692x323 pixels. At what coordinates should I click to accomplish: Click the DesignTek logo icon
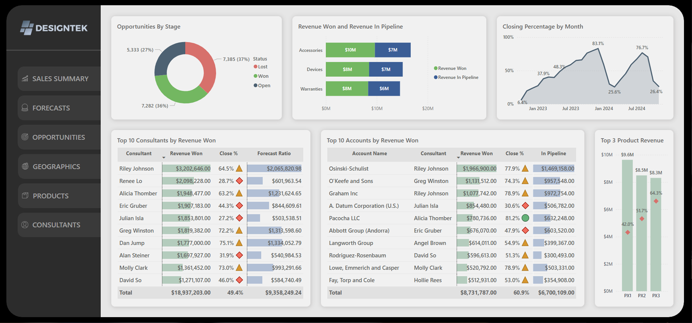[27, 28]
